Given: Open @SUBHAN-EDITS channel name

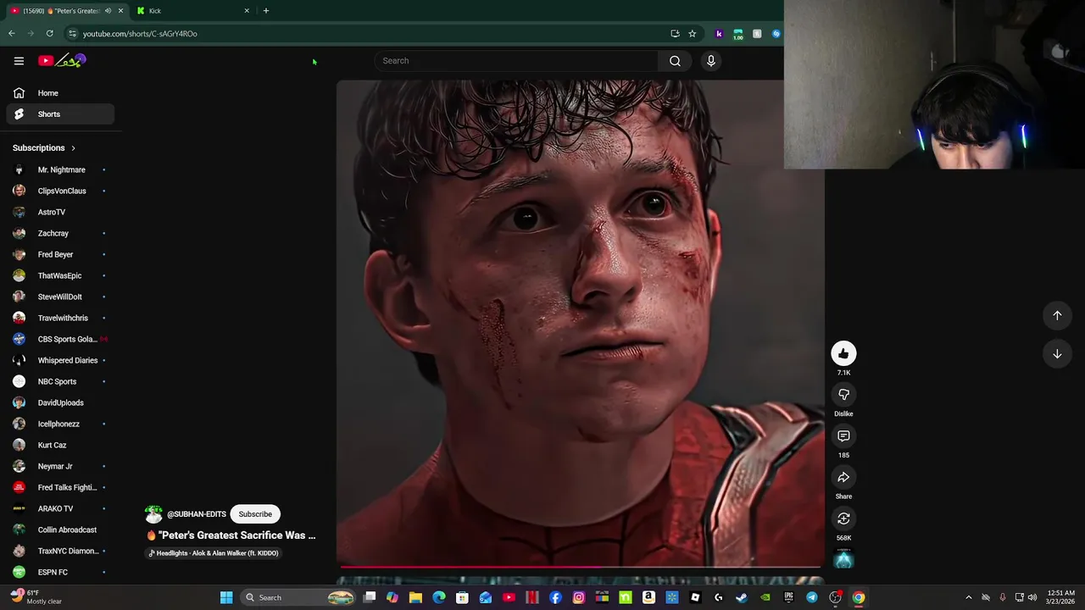Looking at the screenshot, I should pos(197,514).
